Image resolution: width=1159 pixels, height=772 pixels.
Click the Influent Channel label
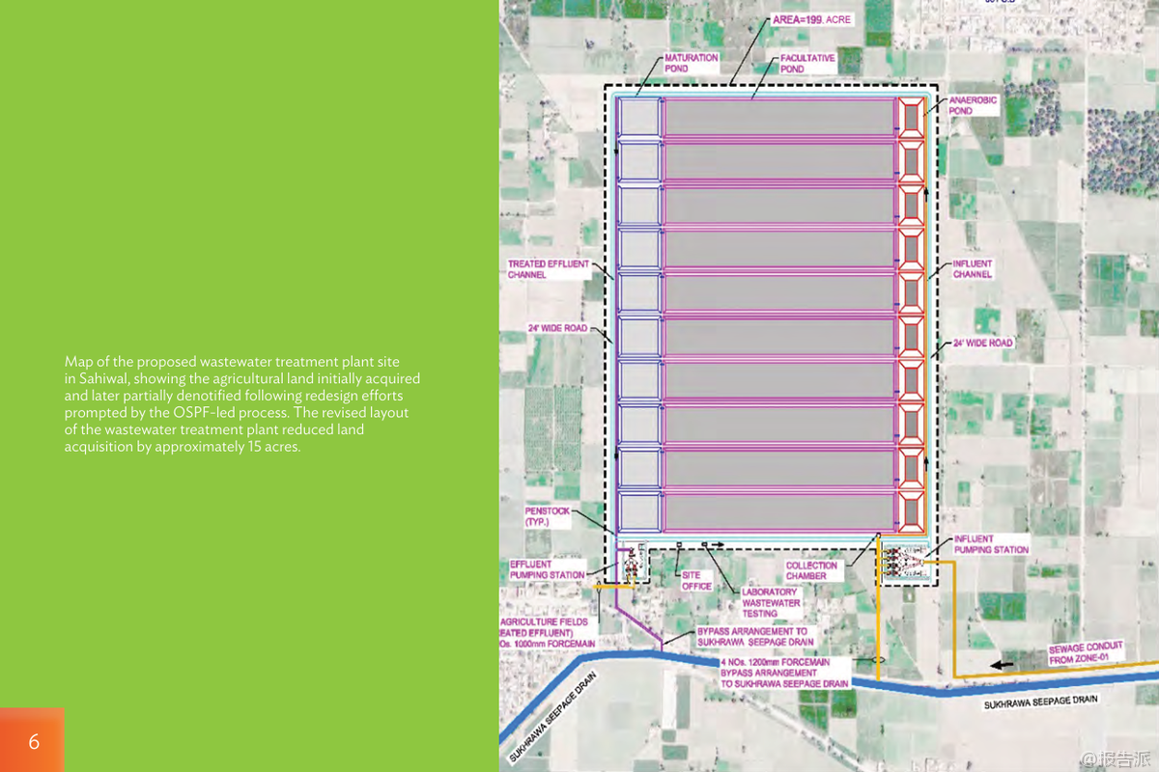[x=972, y=269]
